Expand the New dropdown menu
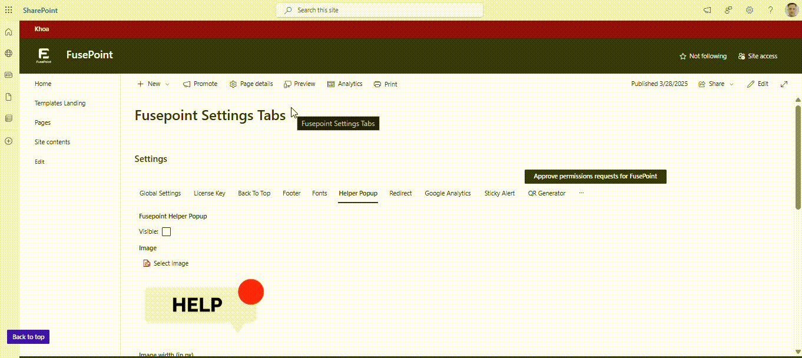Screen dimensions: 802x358 click(167, 84)
